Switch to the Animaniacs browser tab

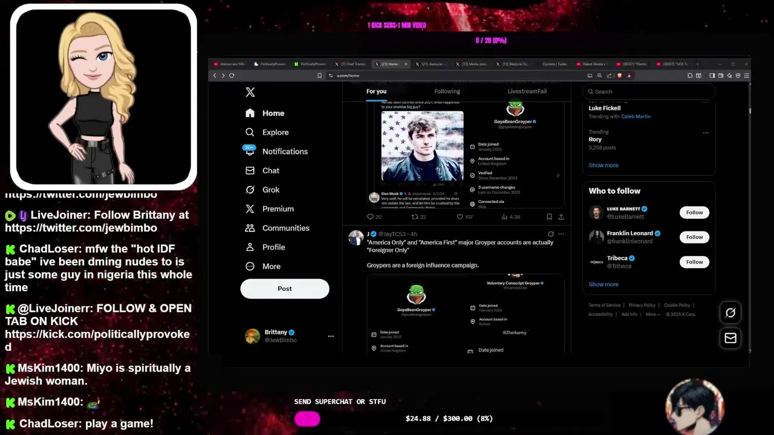coord(230,64)
